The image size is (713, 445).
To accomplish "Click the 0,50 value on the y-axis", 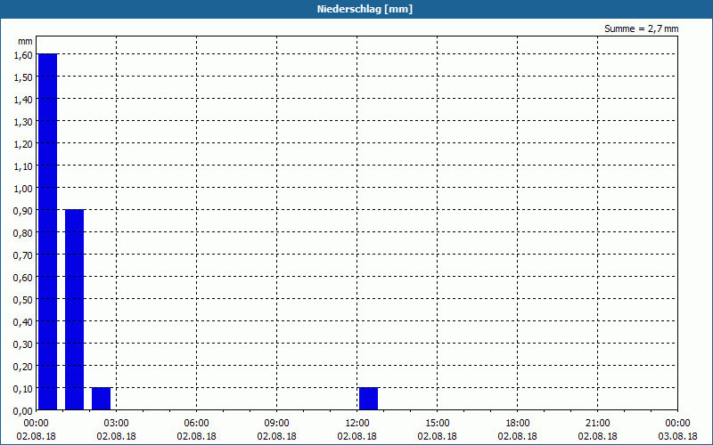I will [x=23, y=300].
